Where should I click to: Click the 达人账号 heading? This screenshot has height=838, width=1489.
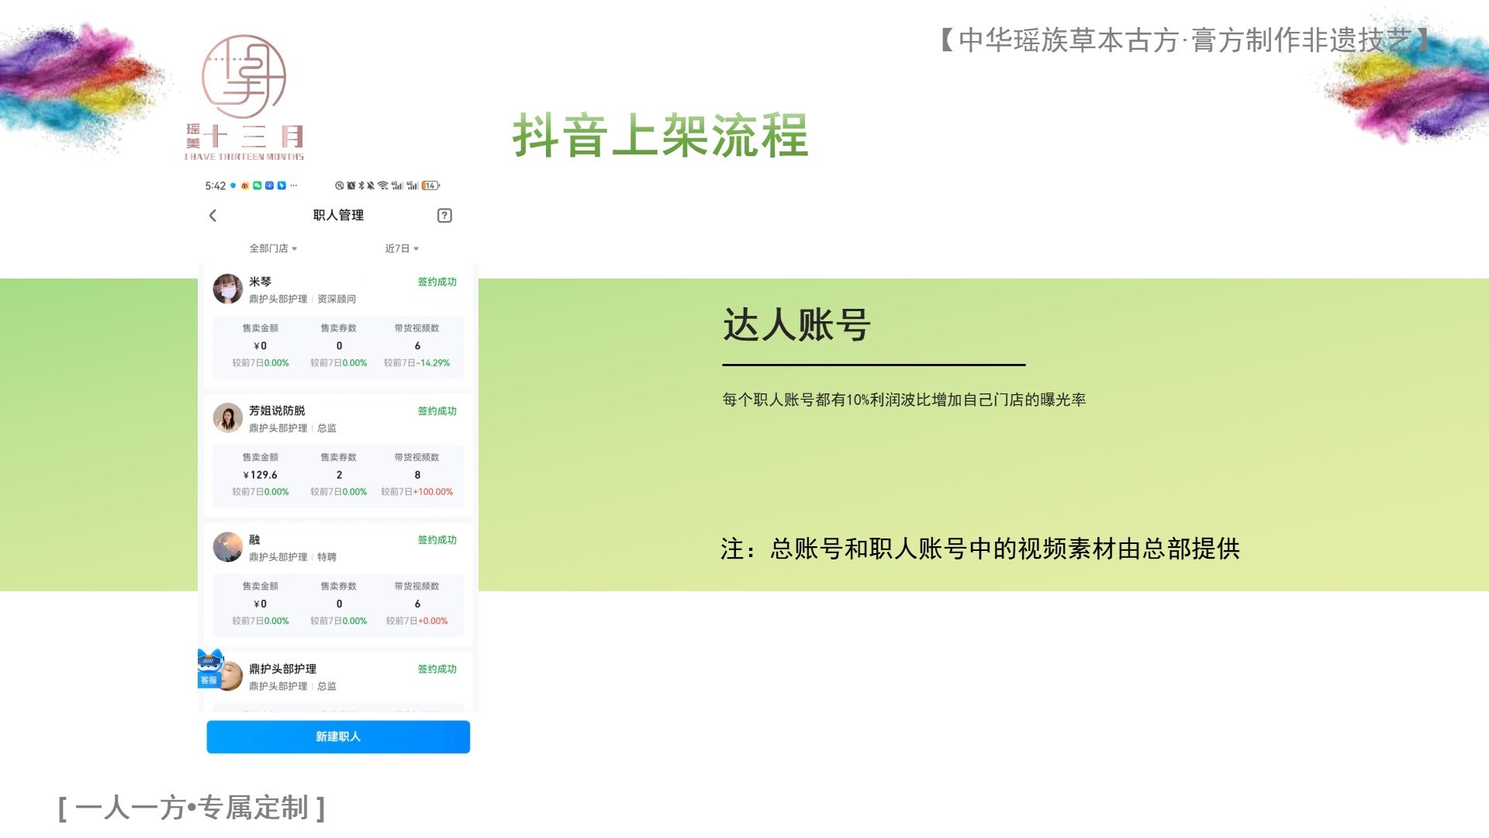coord(796,324)
